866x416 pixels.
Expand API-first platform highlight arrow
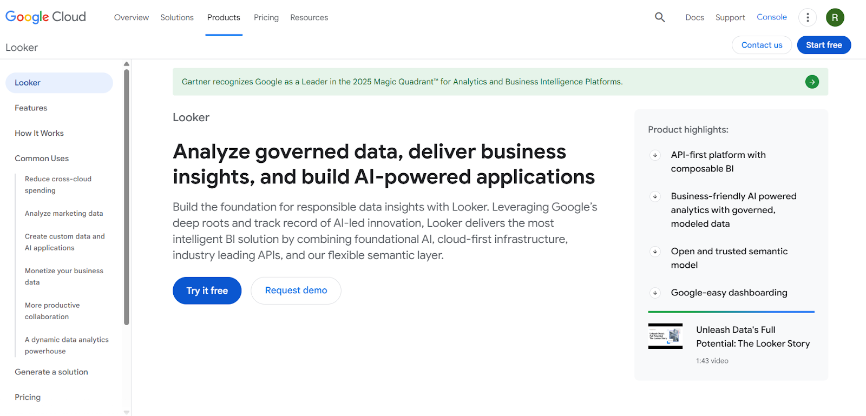655,155
